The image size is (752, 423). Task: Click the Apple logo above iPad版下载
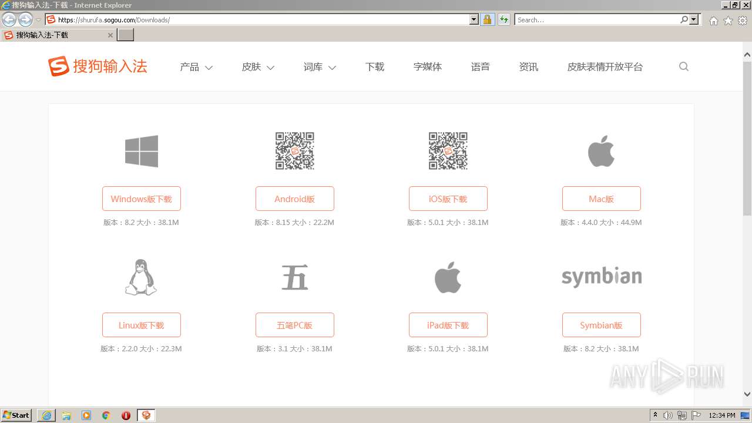(448, 277)
